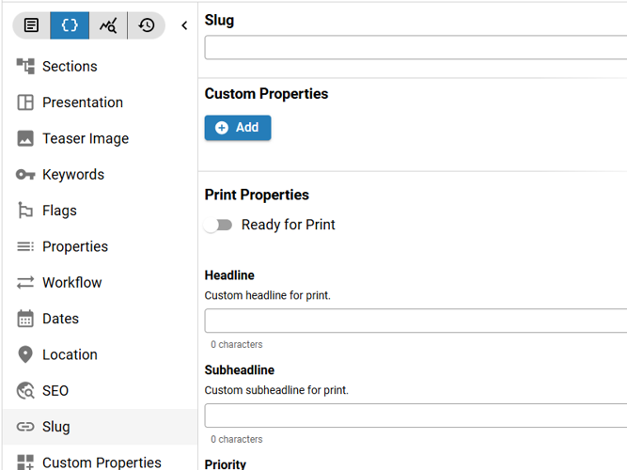
Task: Go to Presentation settings
Action: tap(82, 102)
